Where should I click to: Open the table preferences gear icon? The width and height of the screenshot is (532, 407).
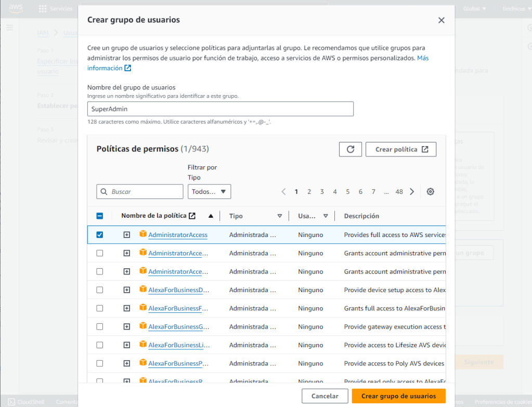(430, 192)
